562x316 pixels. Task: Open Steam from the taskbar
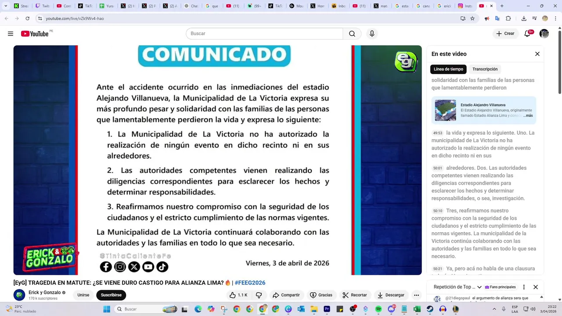pyautogui.click(x=430, y=309)
